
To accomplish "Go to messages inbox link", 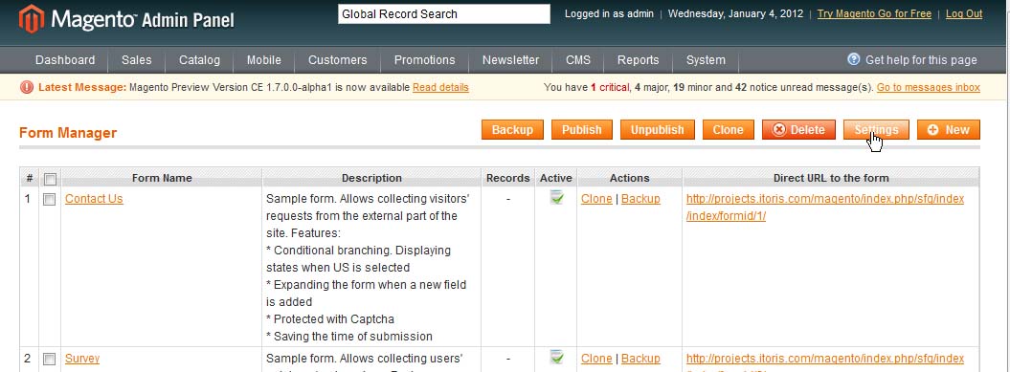I will tap(929, 87).
